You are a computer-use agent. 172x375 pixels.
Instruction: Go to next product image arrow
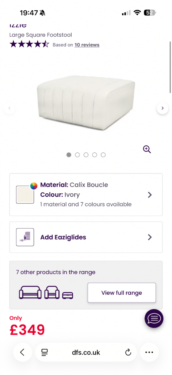[163, 108]
